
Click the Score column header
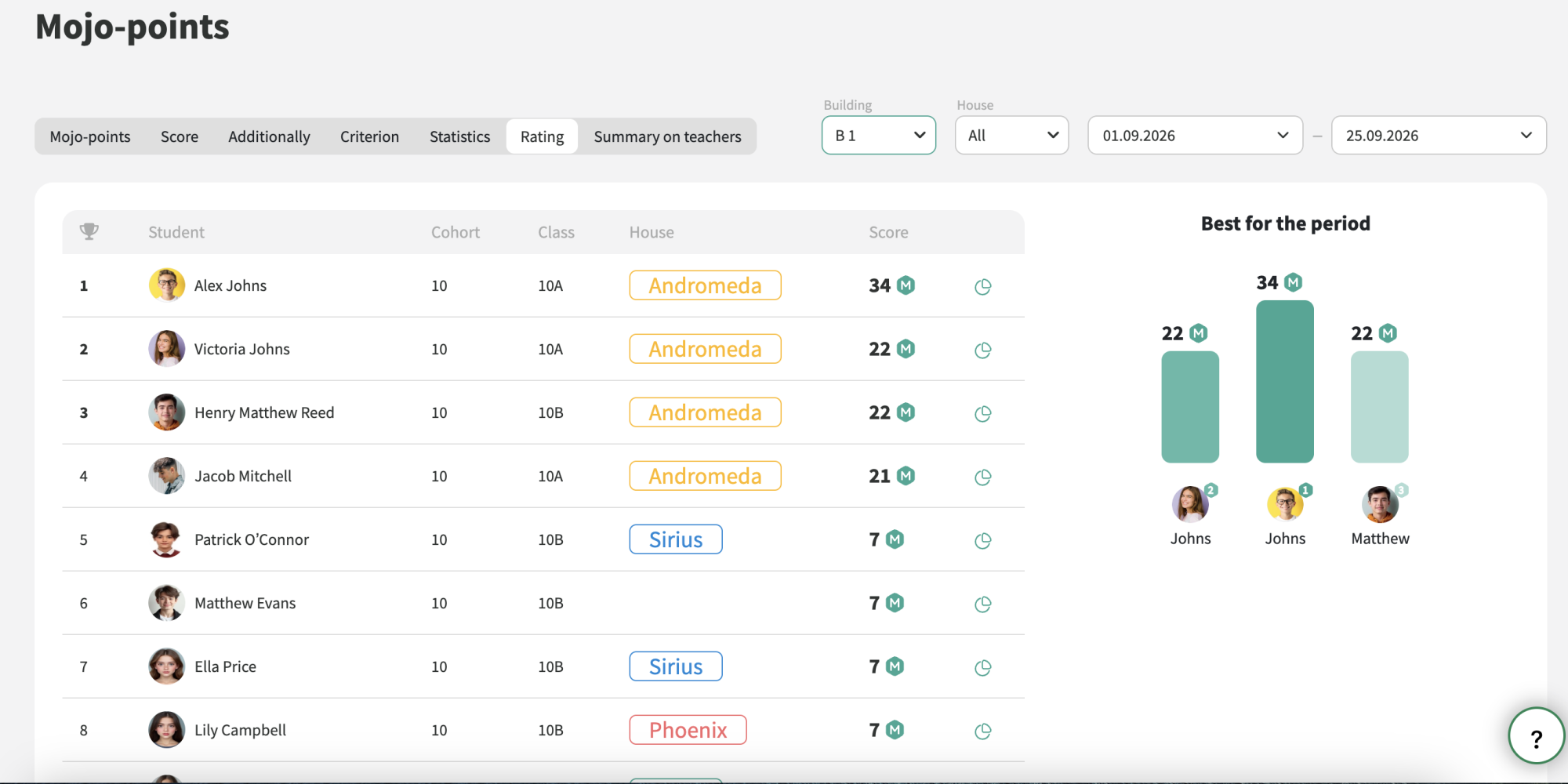coord(888,232)
